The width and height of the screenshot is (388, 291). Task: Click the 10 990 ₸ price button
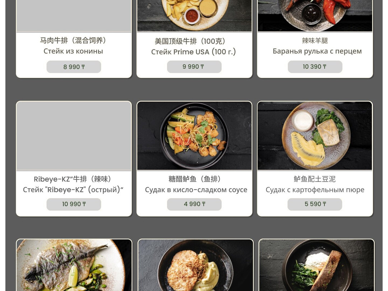pos(74,204)
